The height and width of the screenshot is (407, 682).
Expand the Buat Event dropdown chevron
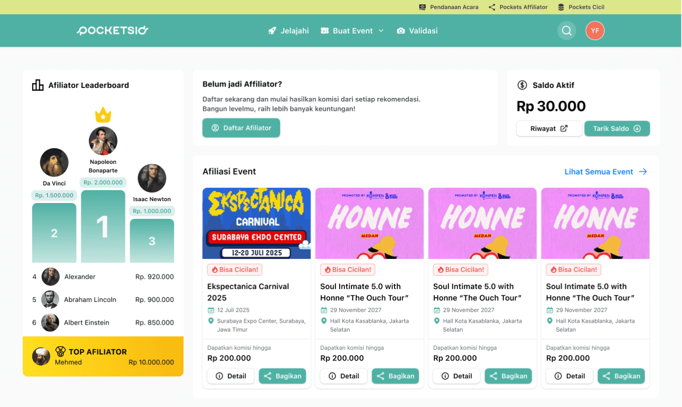pos(381,31)
